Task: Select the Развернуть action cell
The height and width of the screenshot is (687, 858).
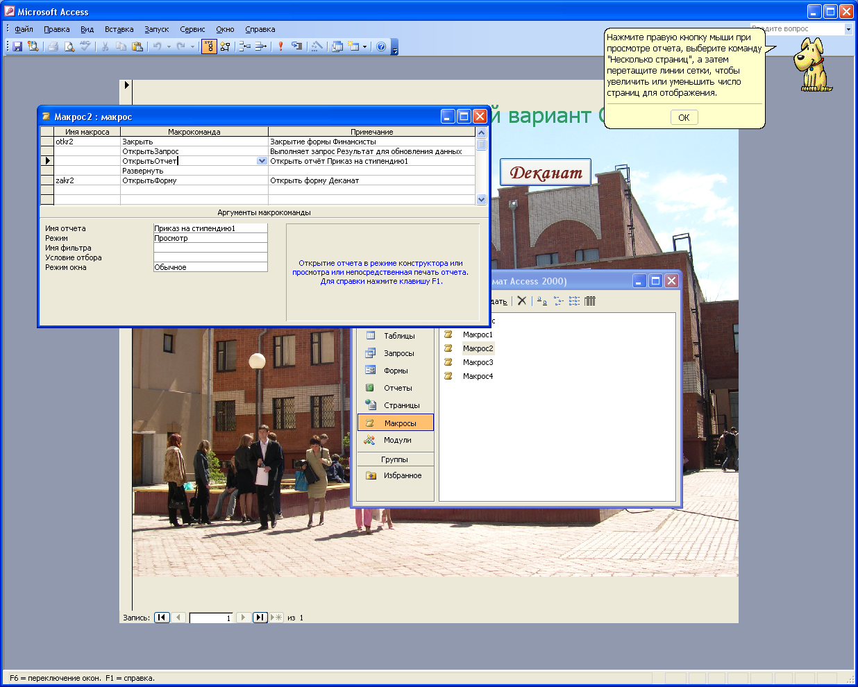Action: (194, 171)
